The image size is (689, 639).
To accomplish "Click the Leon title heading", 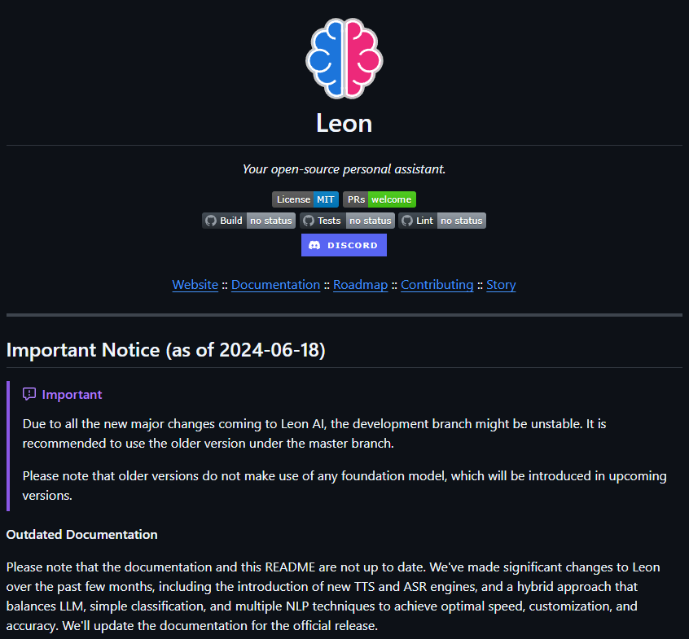I will tap(344, 124).
